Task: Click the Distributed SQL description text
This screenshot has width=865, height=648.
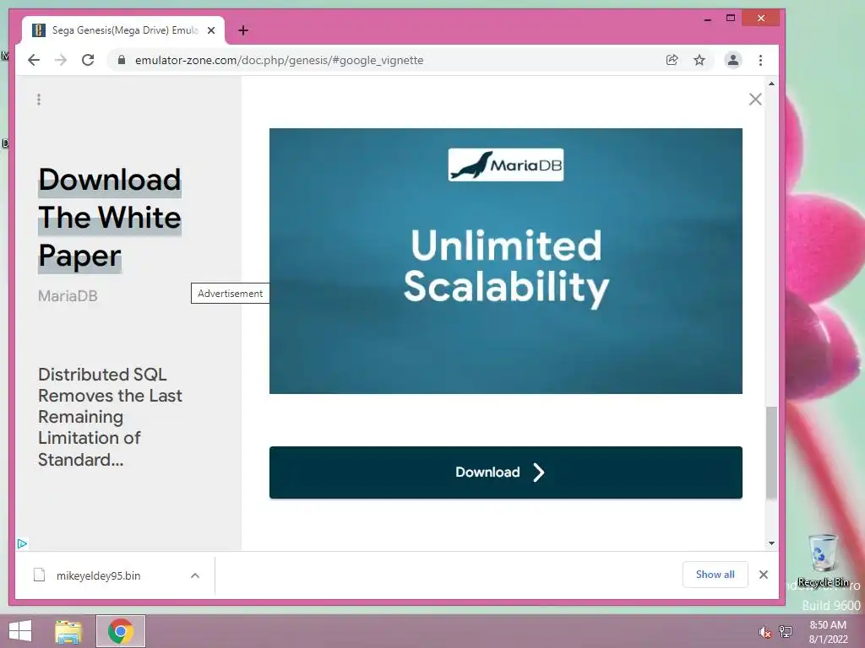Action: tap(110, 417)
